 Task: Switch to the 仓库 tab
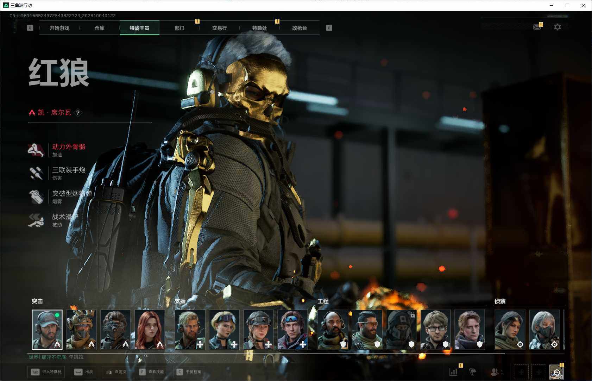point(100,28)
